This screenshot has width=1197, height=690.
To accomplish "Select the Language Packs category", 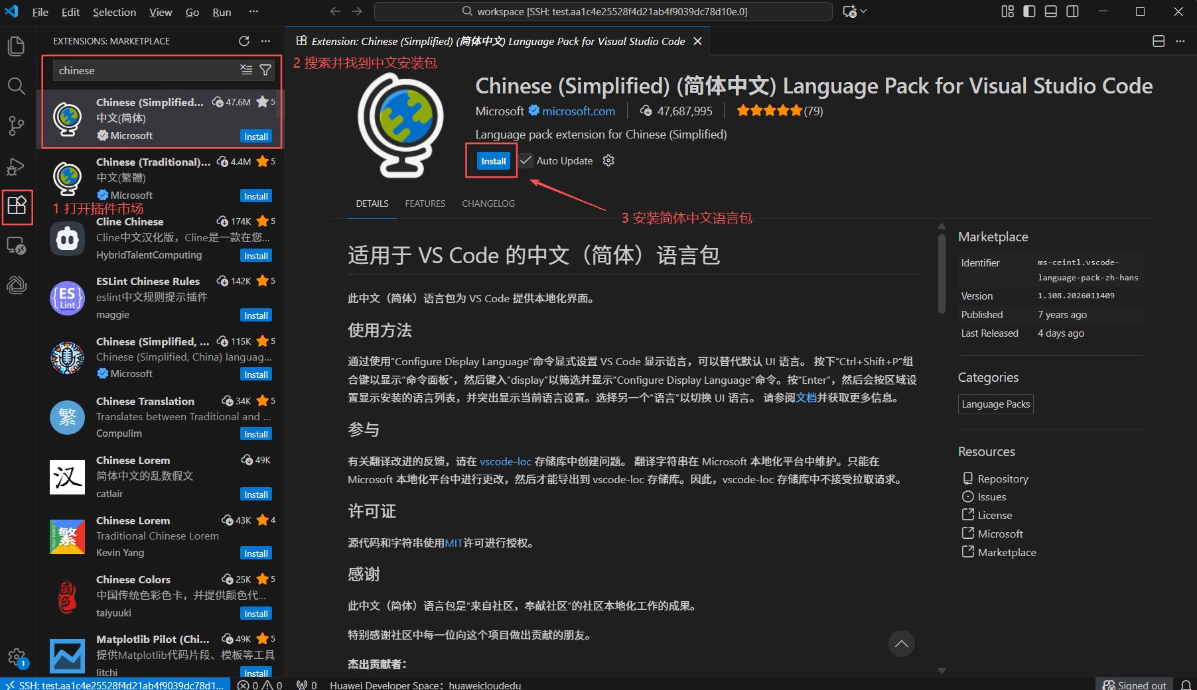I will 996,404.
